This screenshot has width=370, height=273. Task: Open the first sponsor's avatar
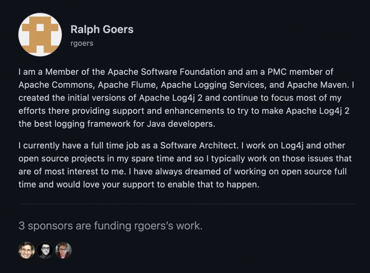(x=27, y=250)
